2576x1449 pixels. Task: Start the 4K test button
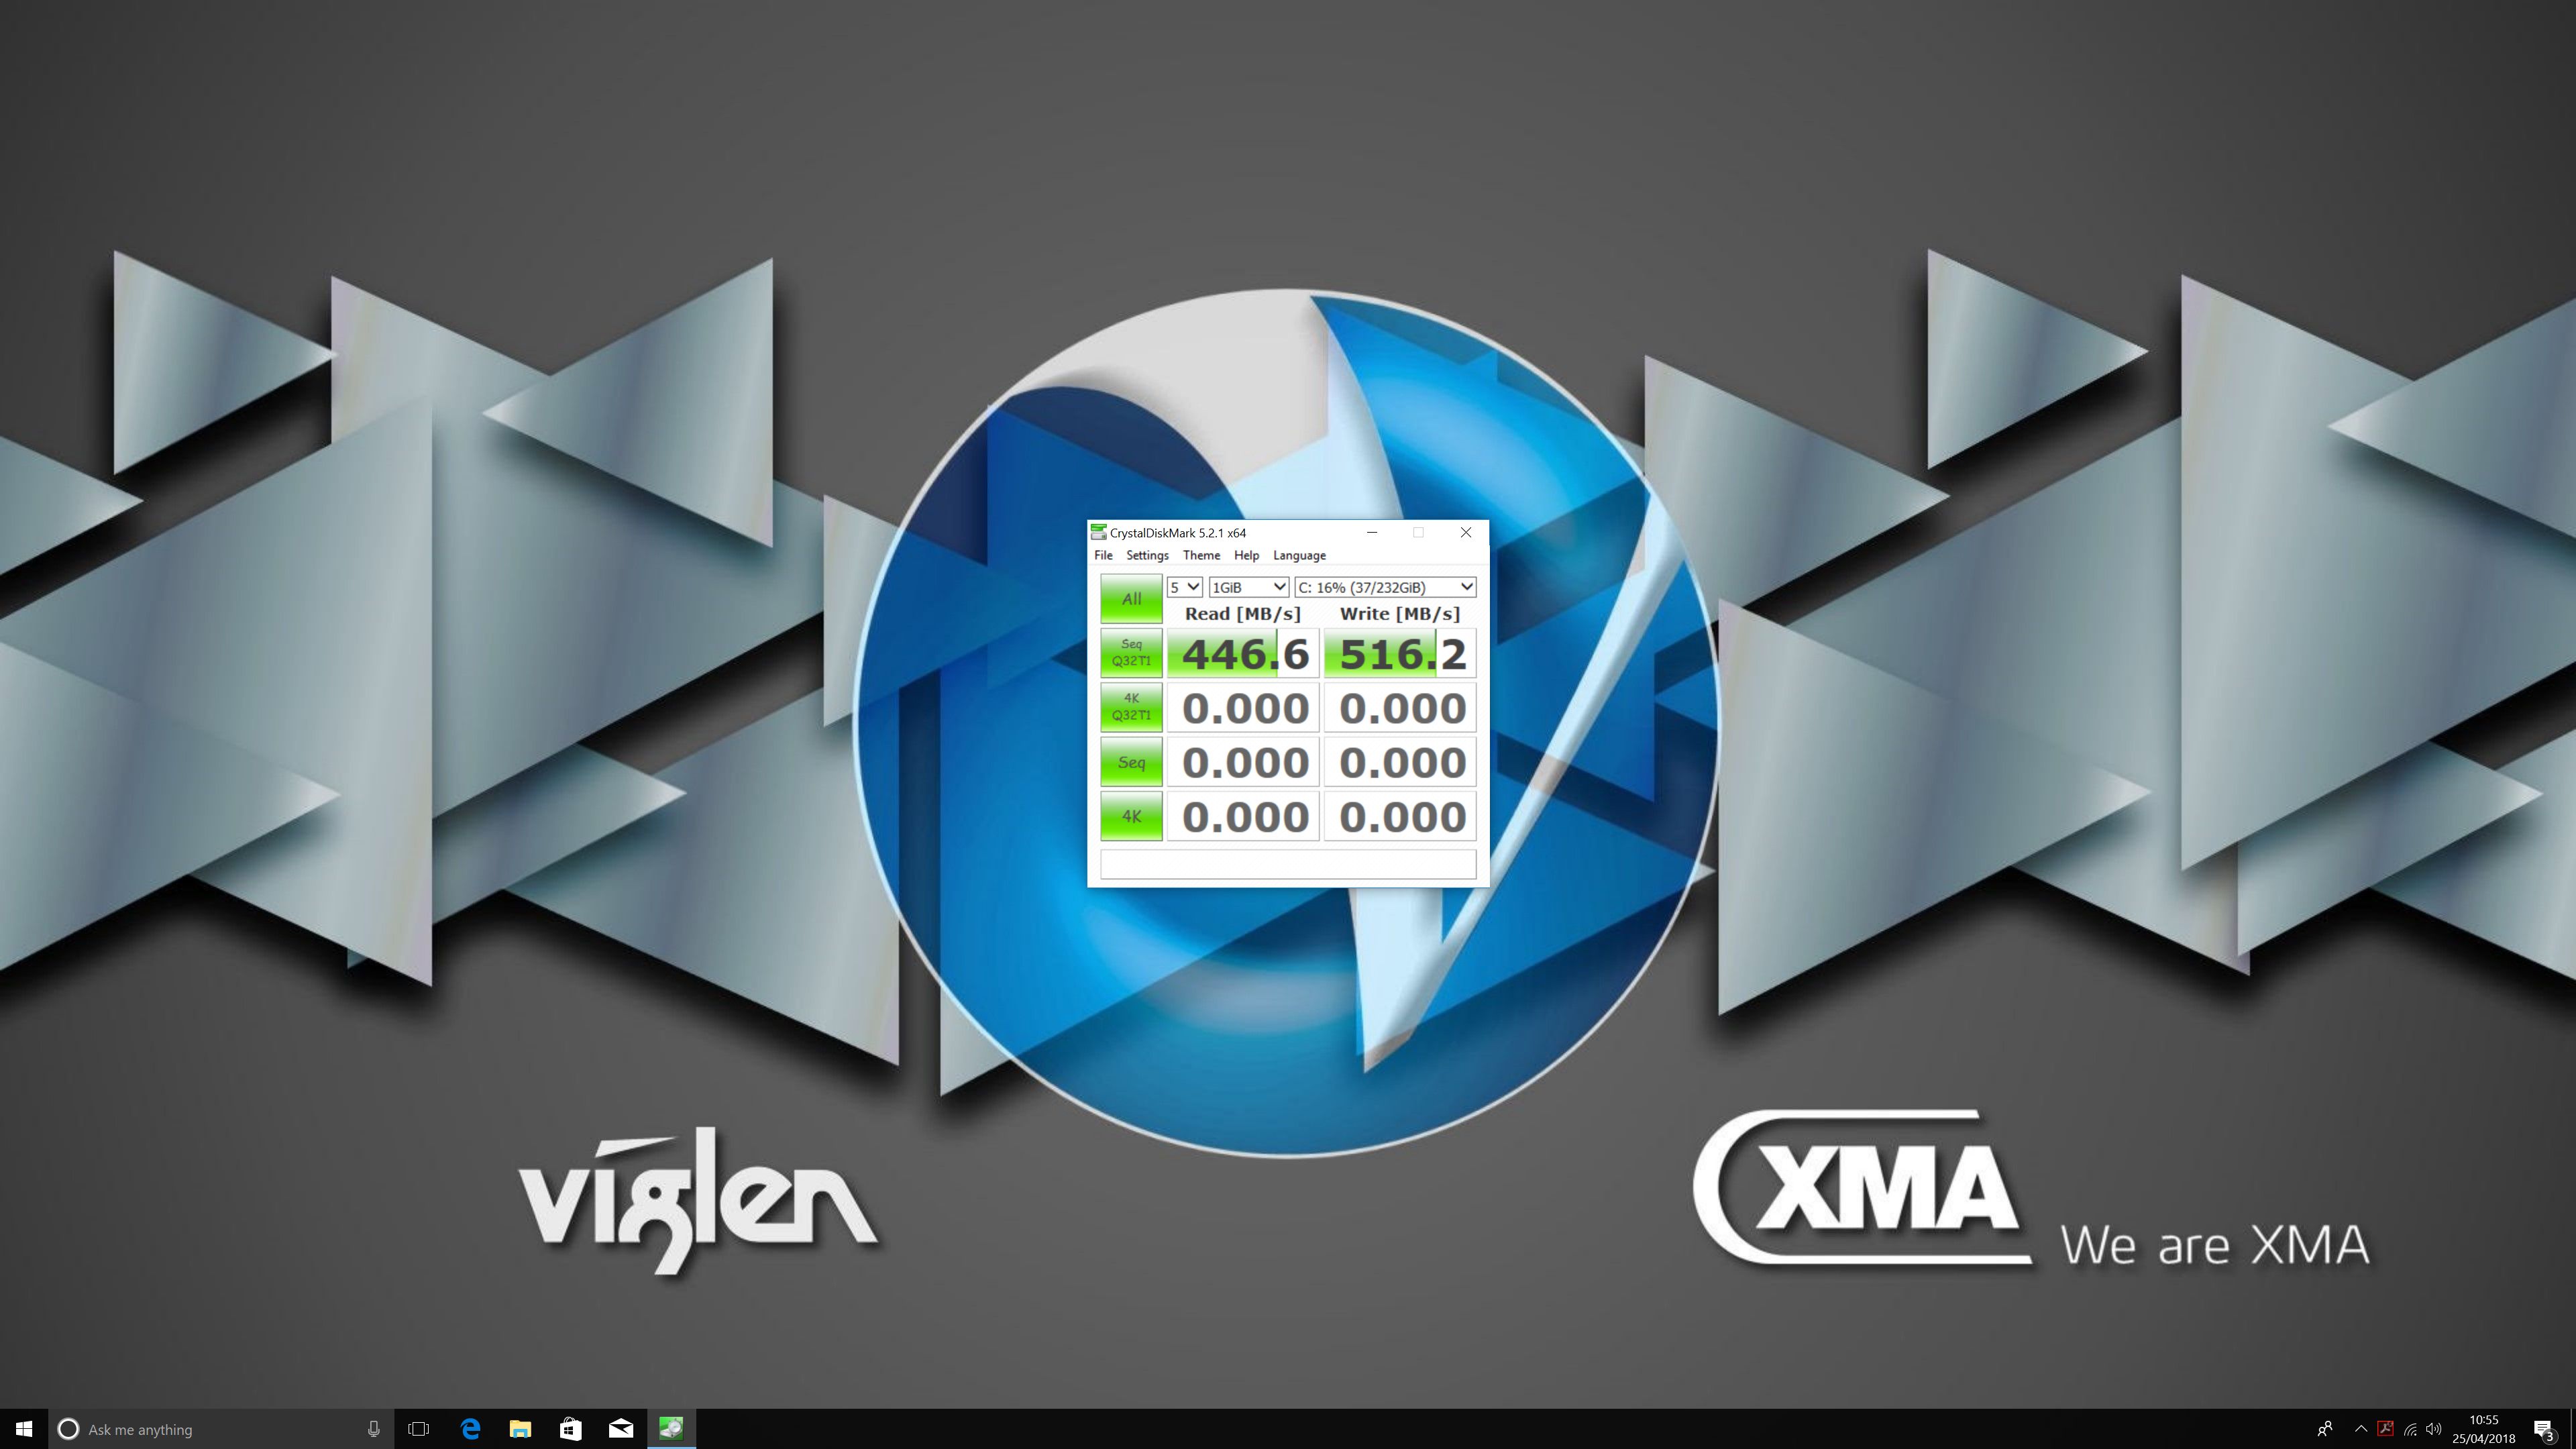(1130, 816)
